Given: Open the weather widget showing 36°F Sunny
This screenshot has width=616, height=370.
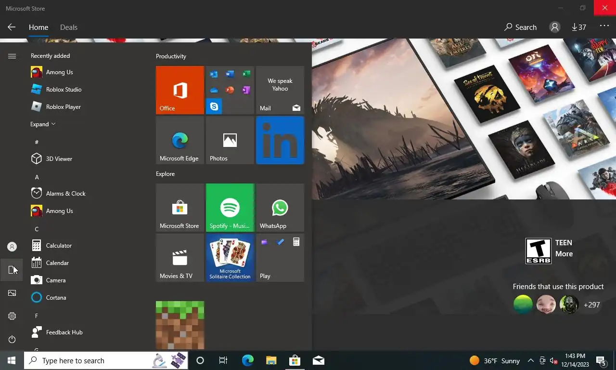Looking at the screenshot, I should coord(495,360).
